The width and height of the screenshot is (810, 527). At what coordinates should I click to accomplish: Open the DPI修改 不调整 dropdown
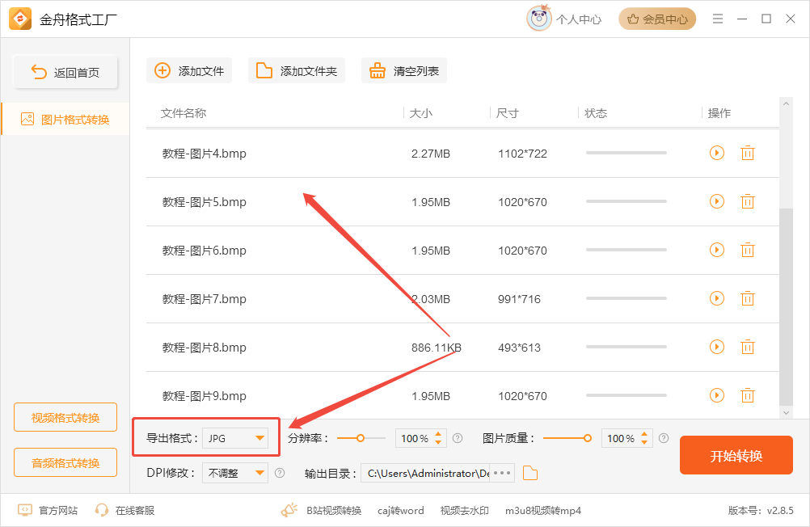(235, 473)
